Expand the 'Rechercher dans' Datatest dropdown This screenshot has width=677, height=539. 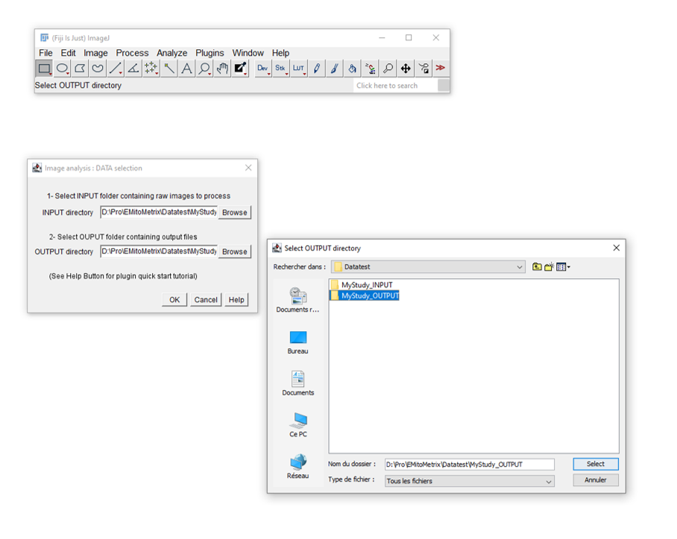520,267
